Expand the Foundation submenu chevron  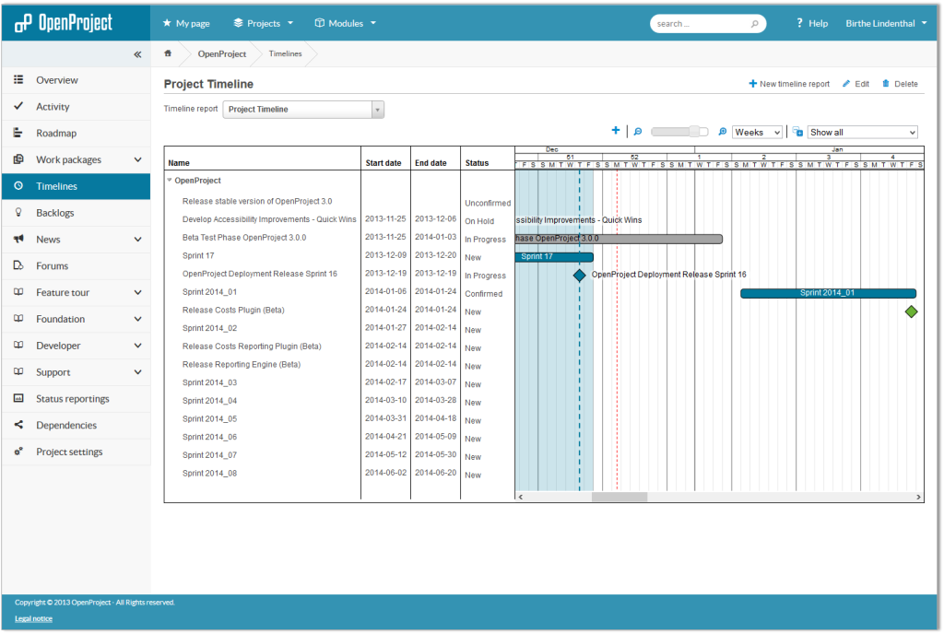pos(138,319)
